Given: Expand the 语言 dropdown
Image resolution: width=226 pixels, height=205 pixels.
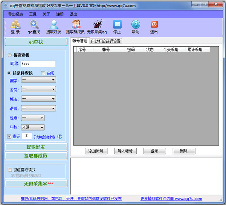Looking at the screenshot, I should [x=38, y=108].
